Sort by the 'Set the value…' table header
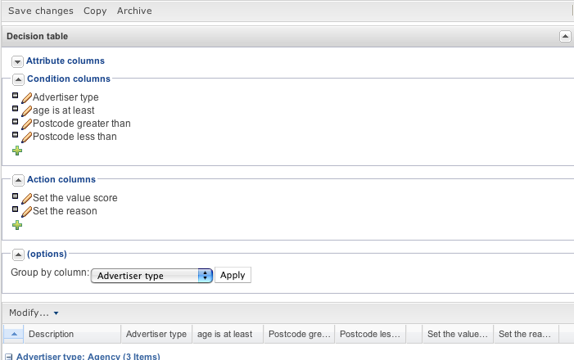 pos(458,334)
